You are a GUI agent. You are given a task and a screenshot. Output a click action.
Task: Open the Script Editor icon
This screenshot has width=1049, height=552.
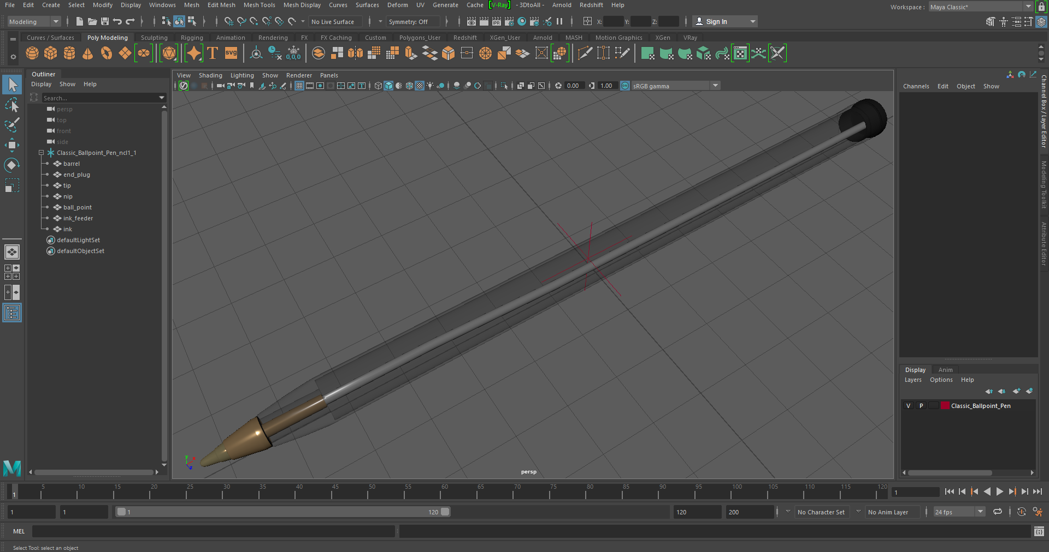pyautogui.click(x=1039, y=531)
